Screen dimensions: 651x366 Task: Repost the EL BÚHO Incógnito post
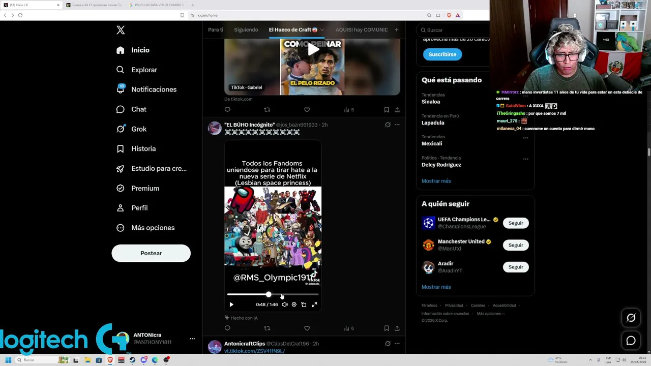coord(267,328)
